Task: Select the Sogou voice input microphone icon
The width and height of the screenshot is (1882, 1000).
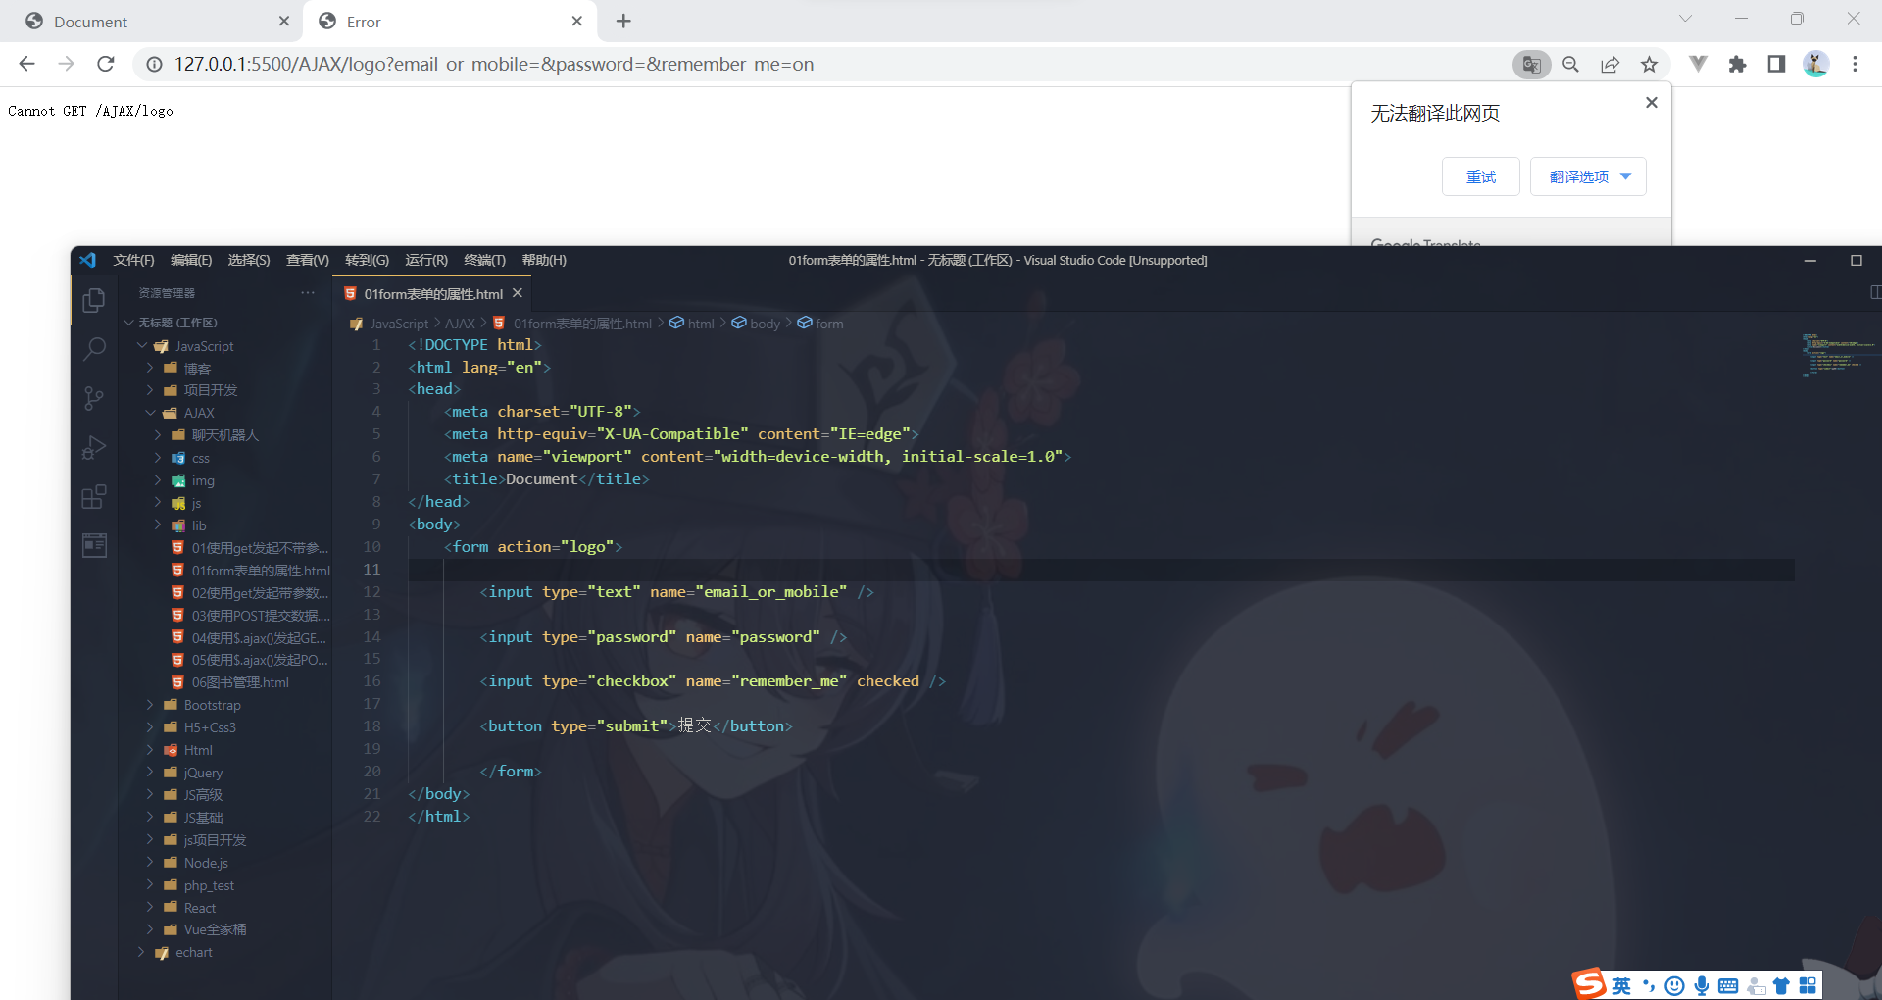Action: [x=1702, y=985]
